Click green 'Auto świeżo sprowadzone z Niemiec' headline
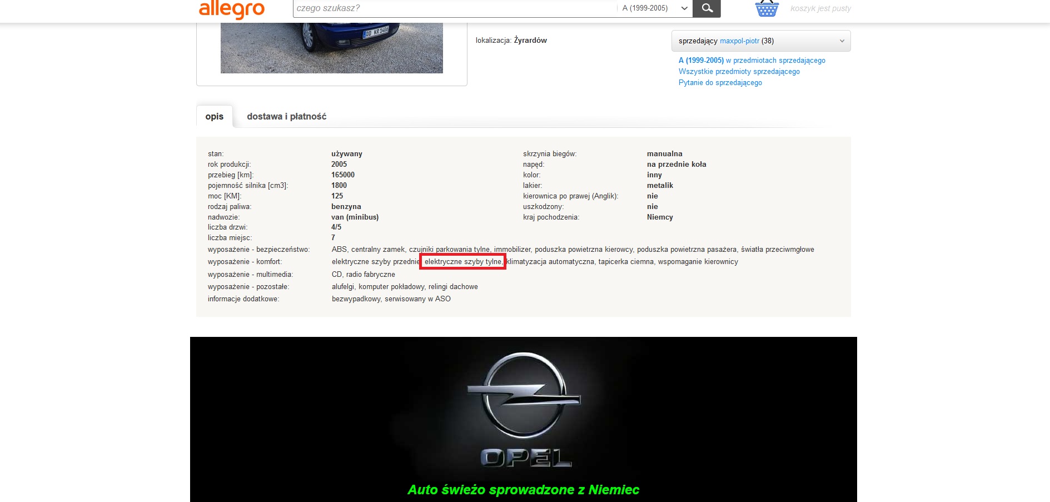 523,490
